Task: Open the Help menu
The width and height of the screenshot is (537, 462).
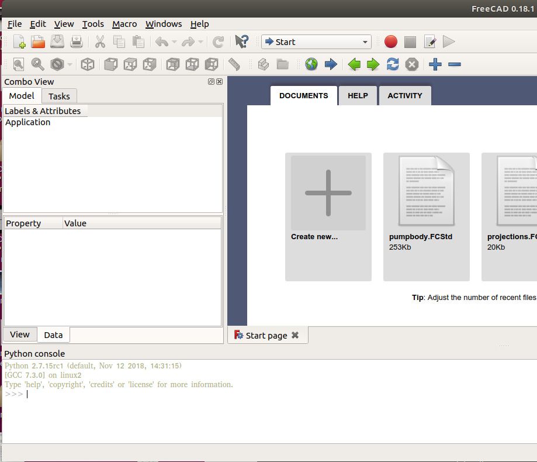Action: [199, 24]
